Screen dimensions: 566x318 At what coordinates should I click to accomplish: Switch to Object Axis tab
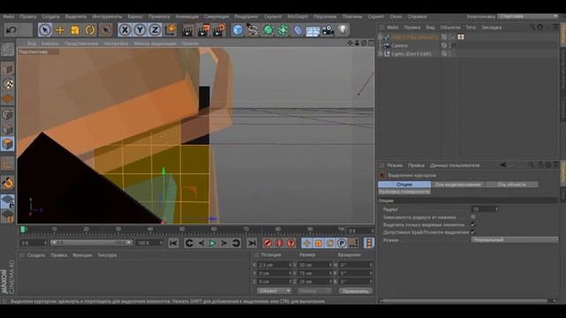click(511, 185)
